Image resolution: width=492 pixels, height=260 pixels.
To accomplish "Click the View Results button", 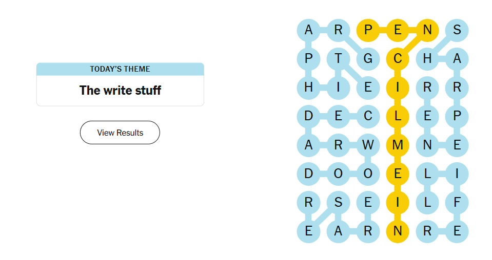I will point(120,133).
